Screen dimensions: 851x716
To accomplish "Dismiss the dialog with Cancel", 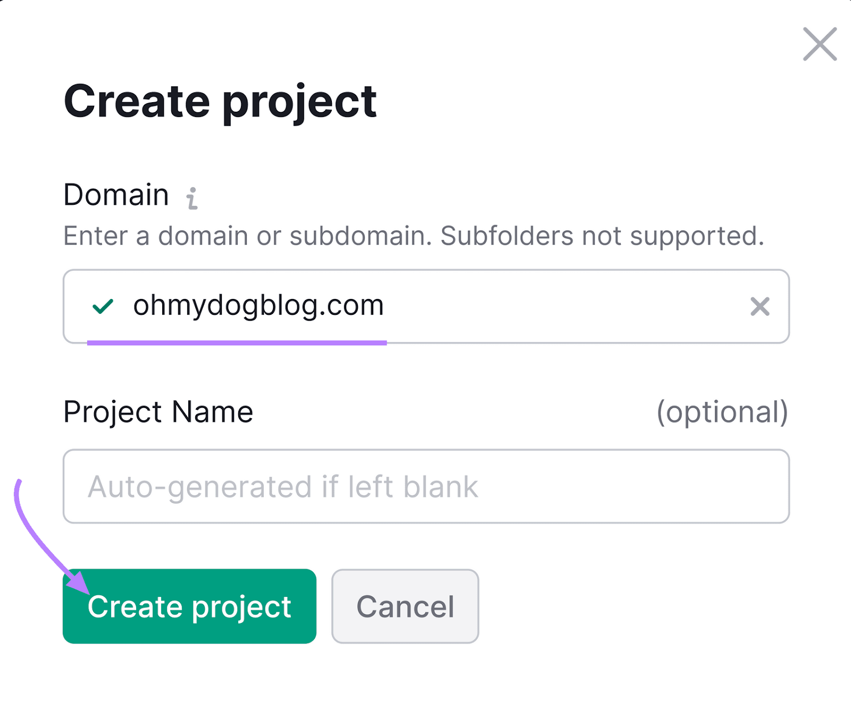I will (x=405, y=605).
